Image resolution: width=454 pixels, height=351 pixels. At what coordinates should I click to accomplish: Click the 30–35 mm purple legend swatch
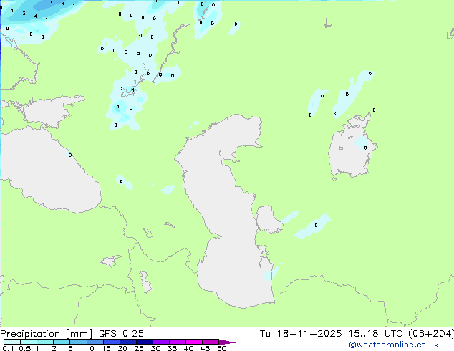click(160, 342)
